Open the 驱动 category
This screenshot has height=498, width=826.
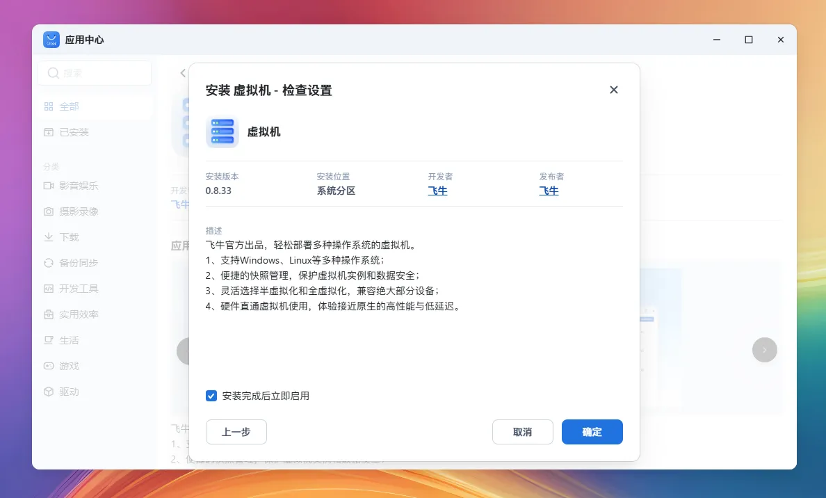pos(69,392)
